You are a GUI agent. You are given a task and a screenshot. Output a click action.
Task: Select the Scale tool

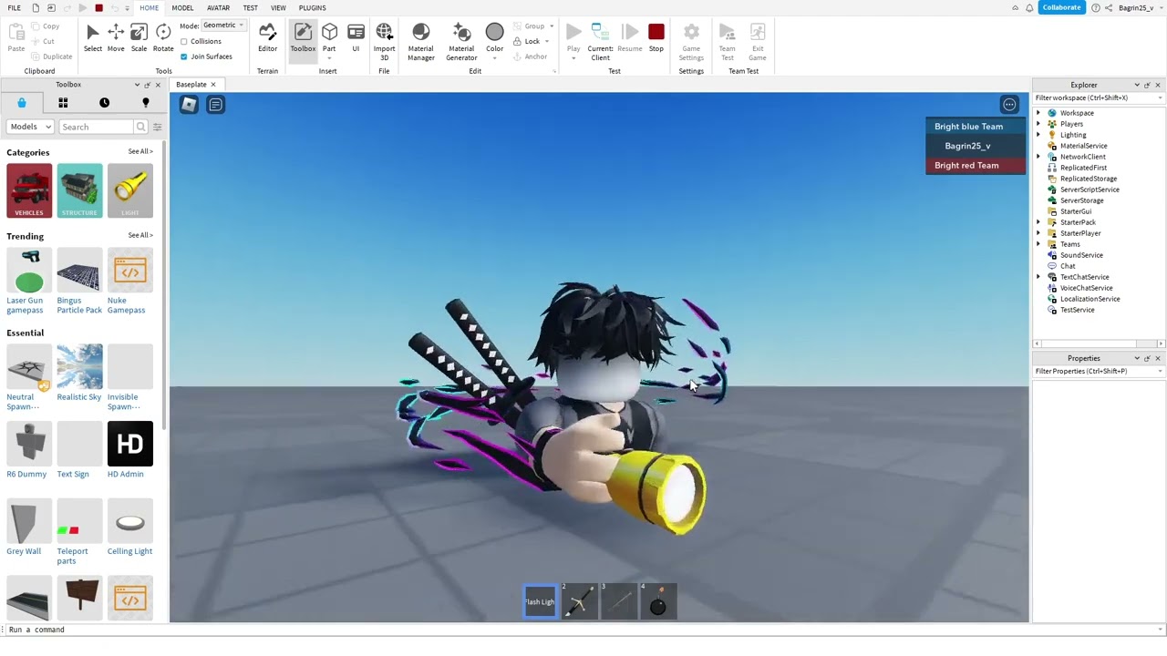[x=139, y=38]
